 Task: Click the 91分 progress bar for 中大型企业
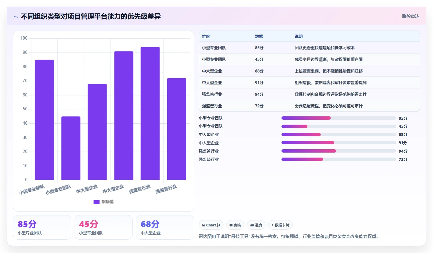click(339, 143)
